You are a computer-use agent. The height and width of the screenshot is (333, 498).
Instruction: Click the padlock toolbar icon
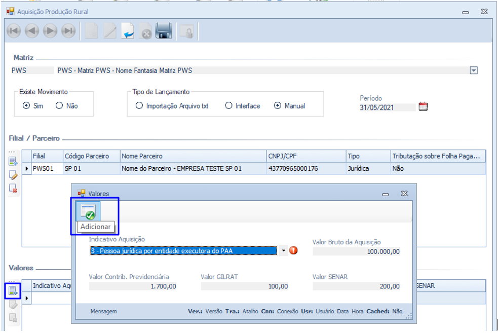tap(187, 31)
